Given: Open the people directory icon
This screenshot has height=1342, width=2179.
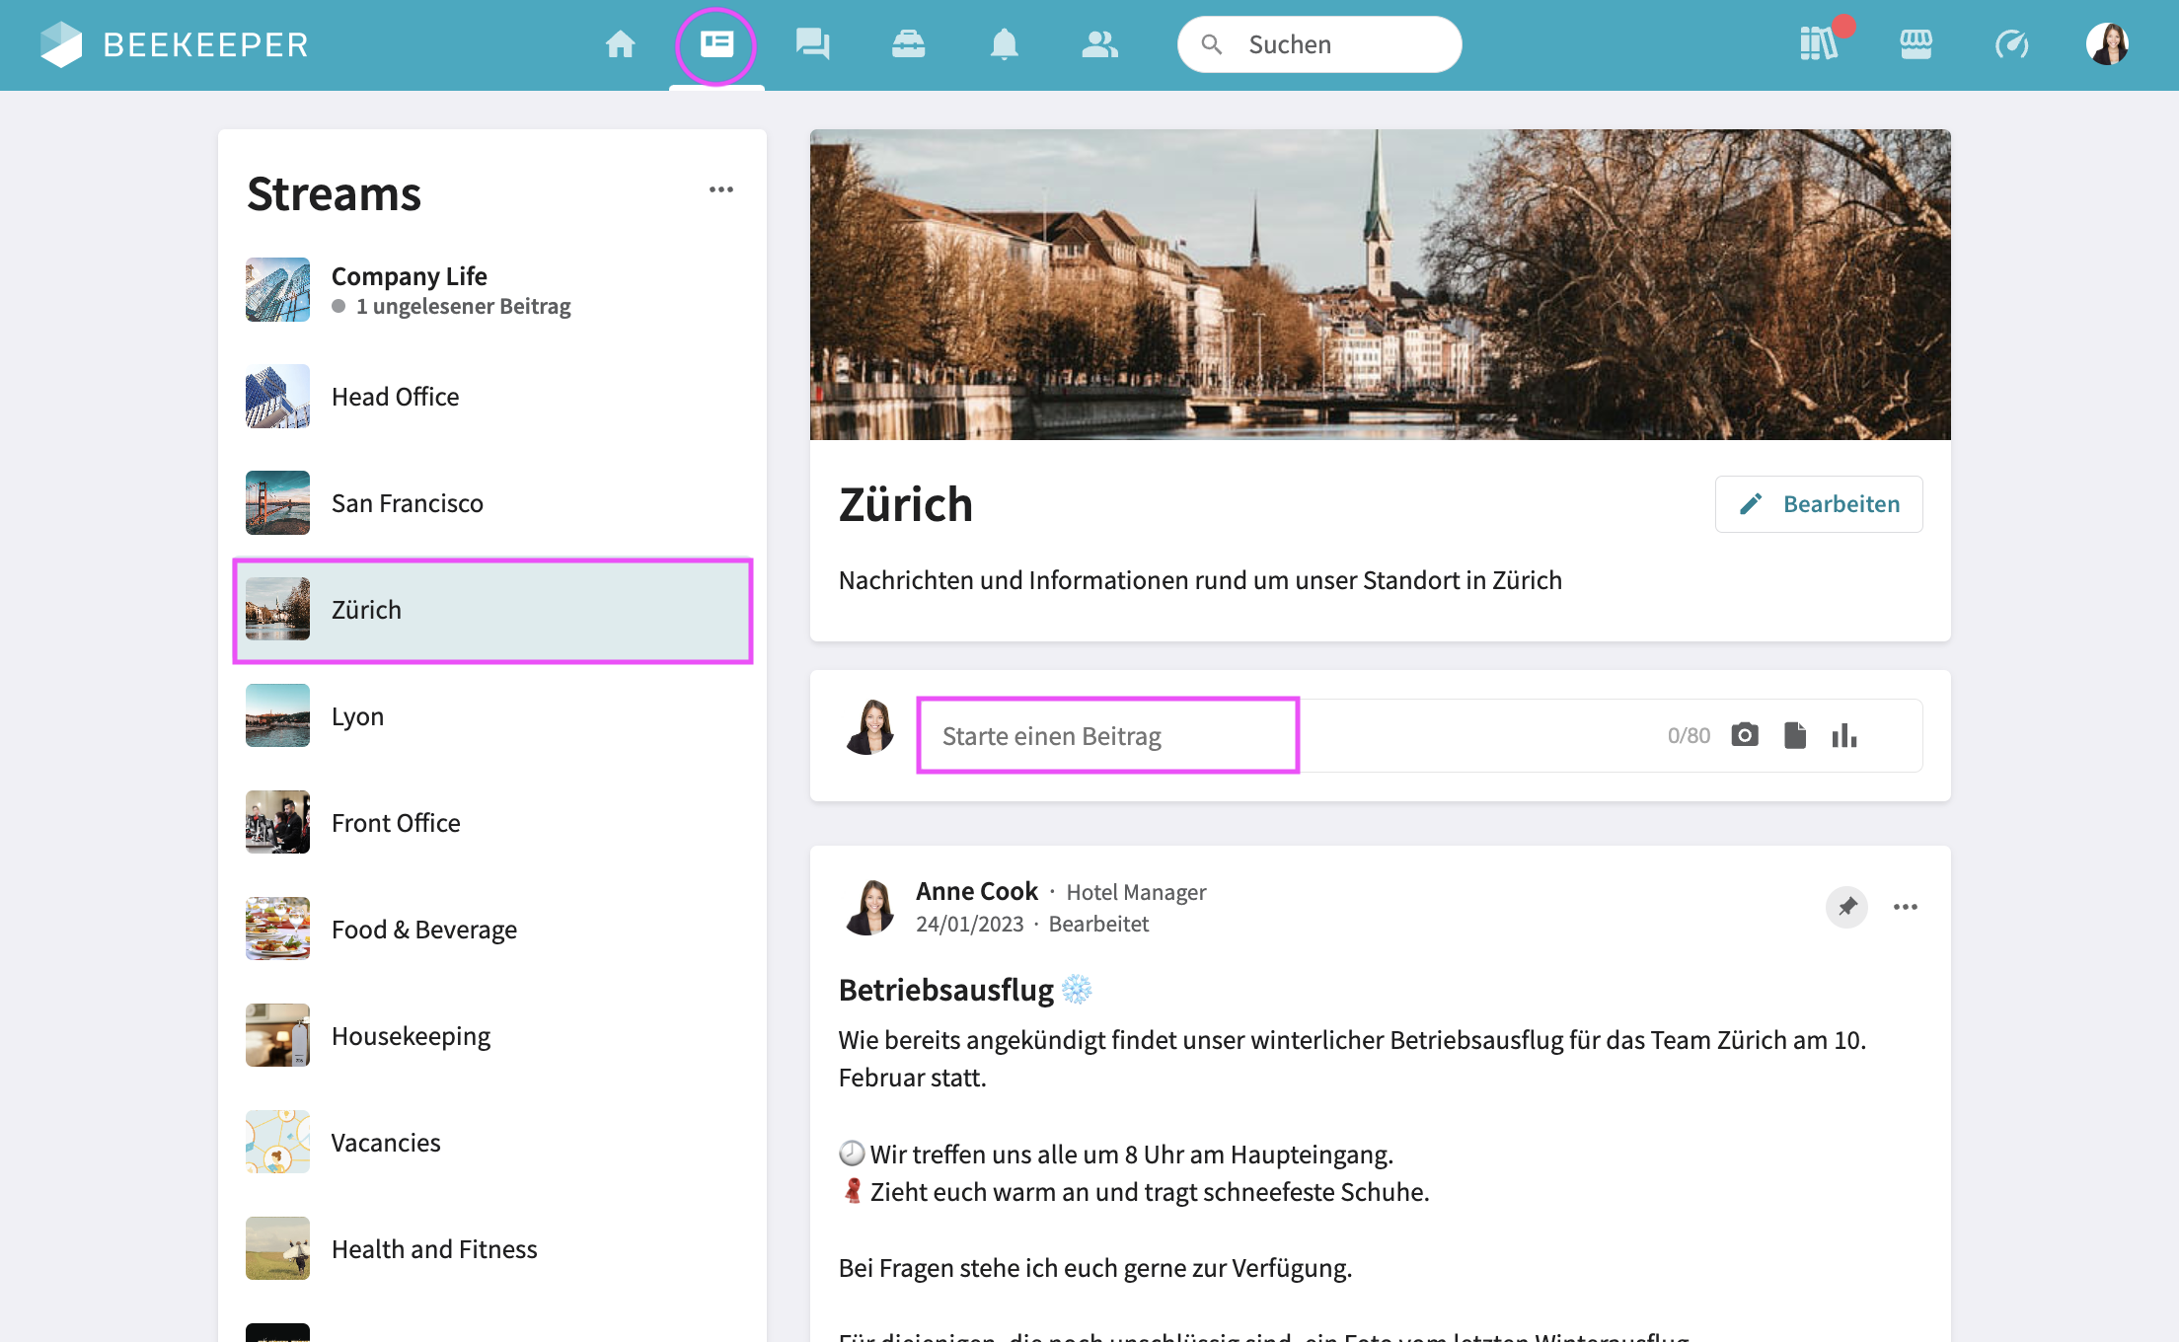Looking at the screenshot, I should pyautogui.click(x=1099, y=44).
